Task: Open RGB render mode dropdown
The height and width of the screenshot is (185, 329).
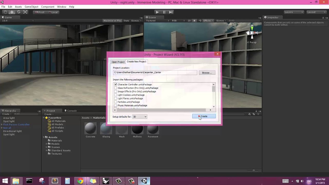Action: pos(179,21)
